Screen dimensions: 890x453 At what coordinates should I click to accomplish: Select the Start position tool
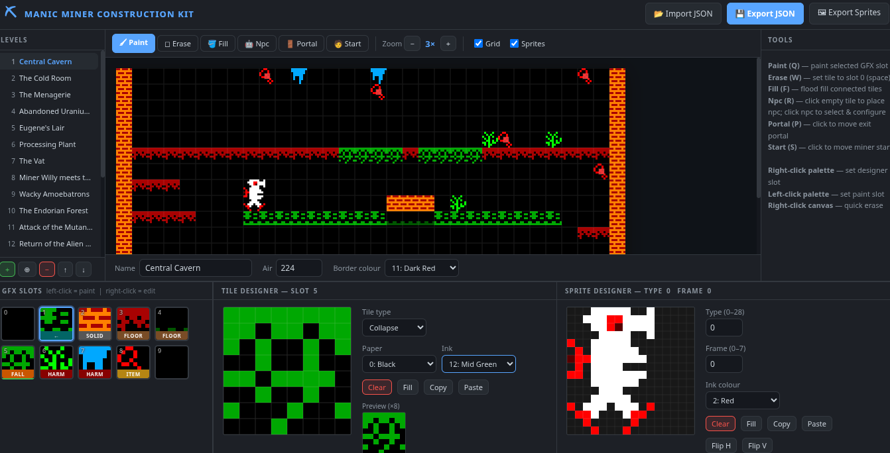coord(348,44)
